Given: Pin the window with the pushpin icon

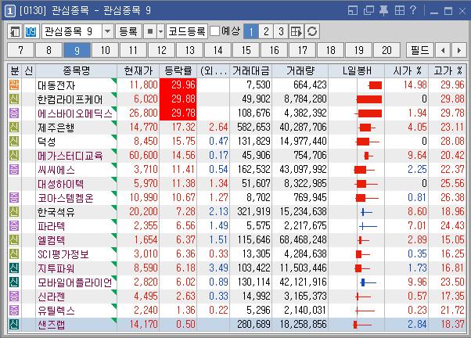Looking at the screenshot, I should click(x=383, y=11).
